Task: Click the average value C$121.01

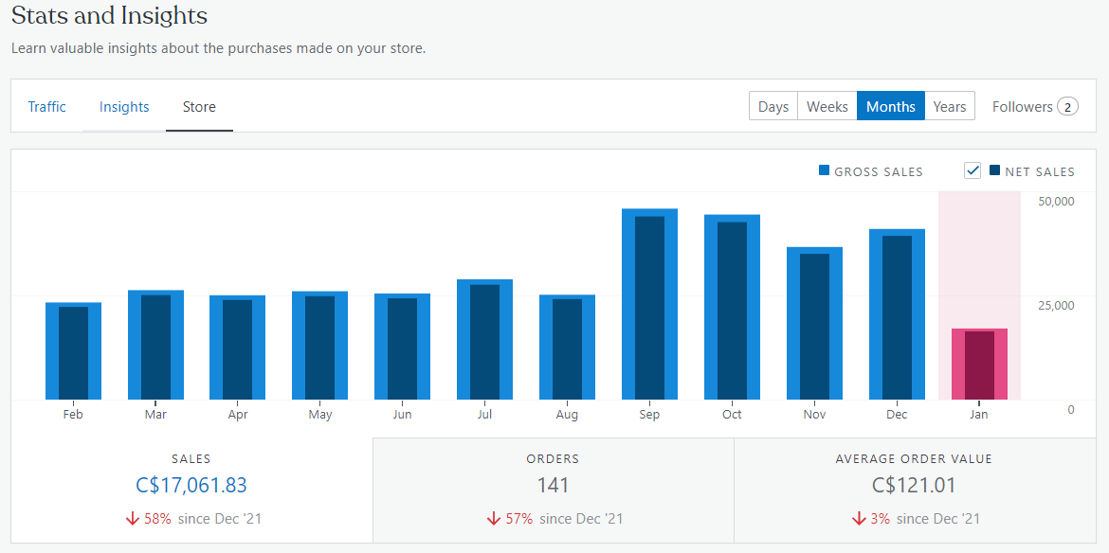Action: [914, 485]
